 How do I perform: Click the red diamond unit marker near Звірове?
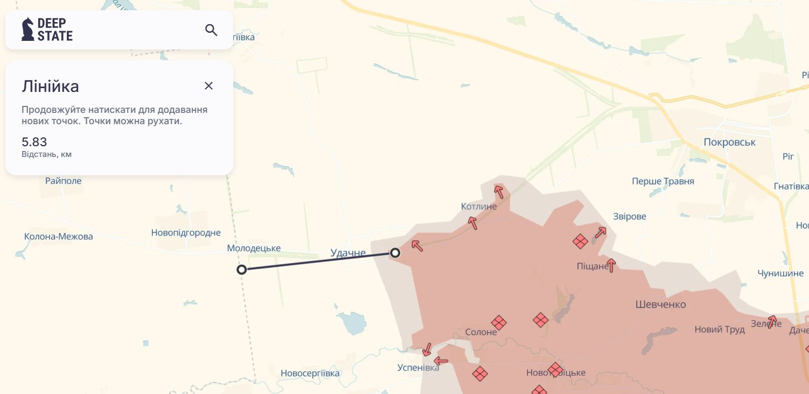580,241
